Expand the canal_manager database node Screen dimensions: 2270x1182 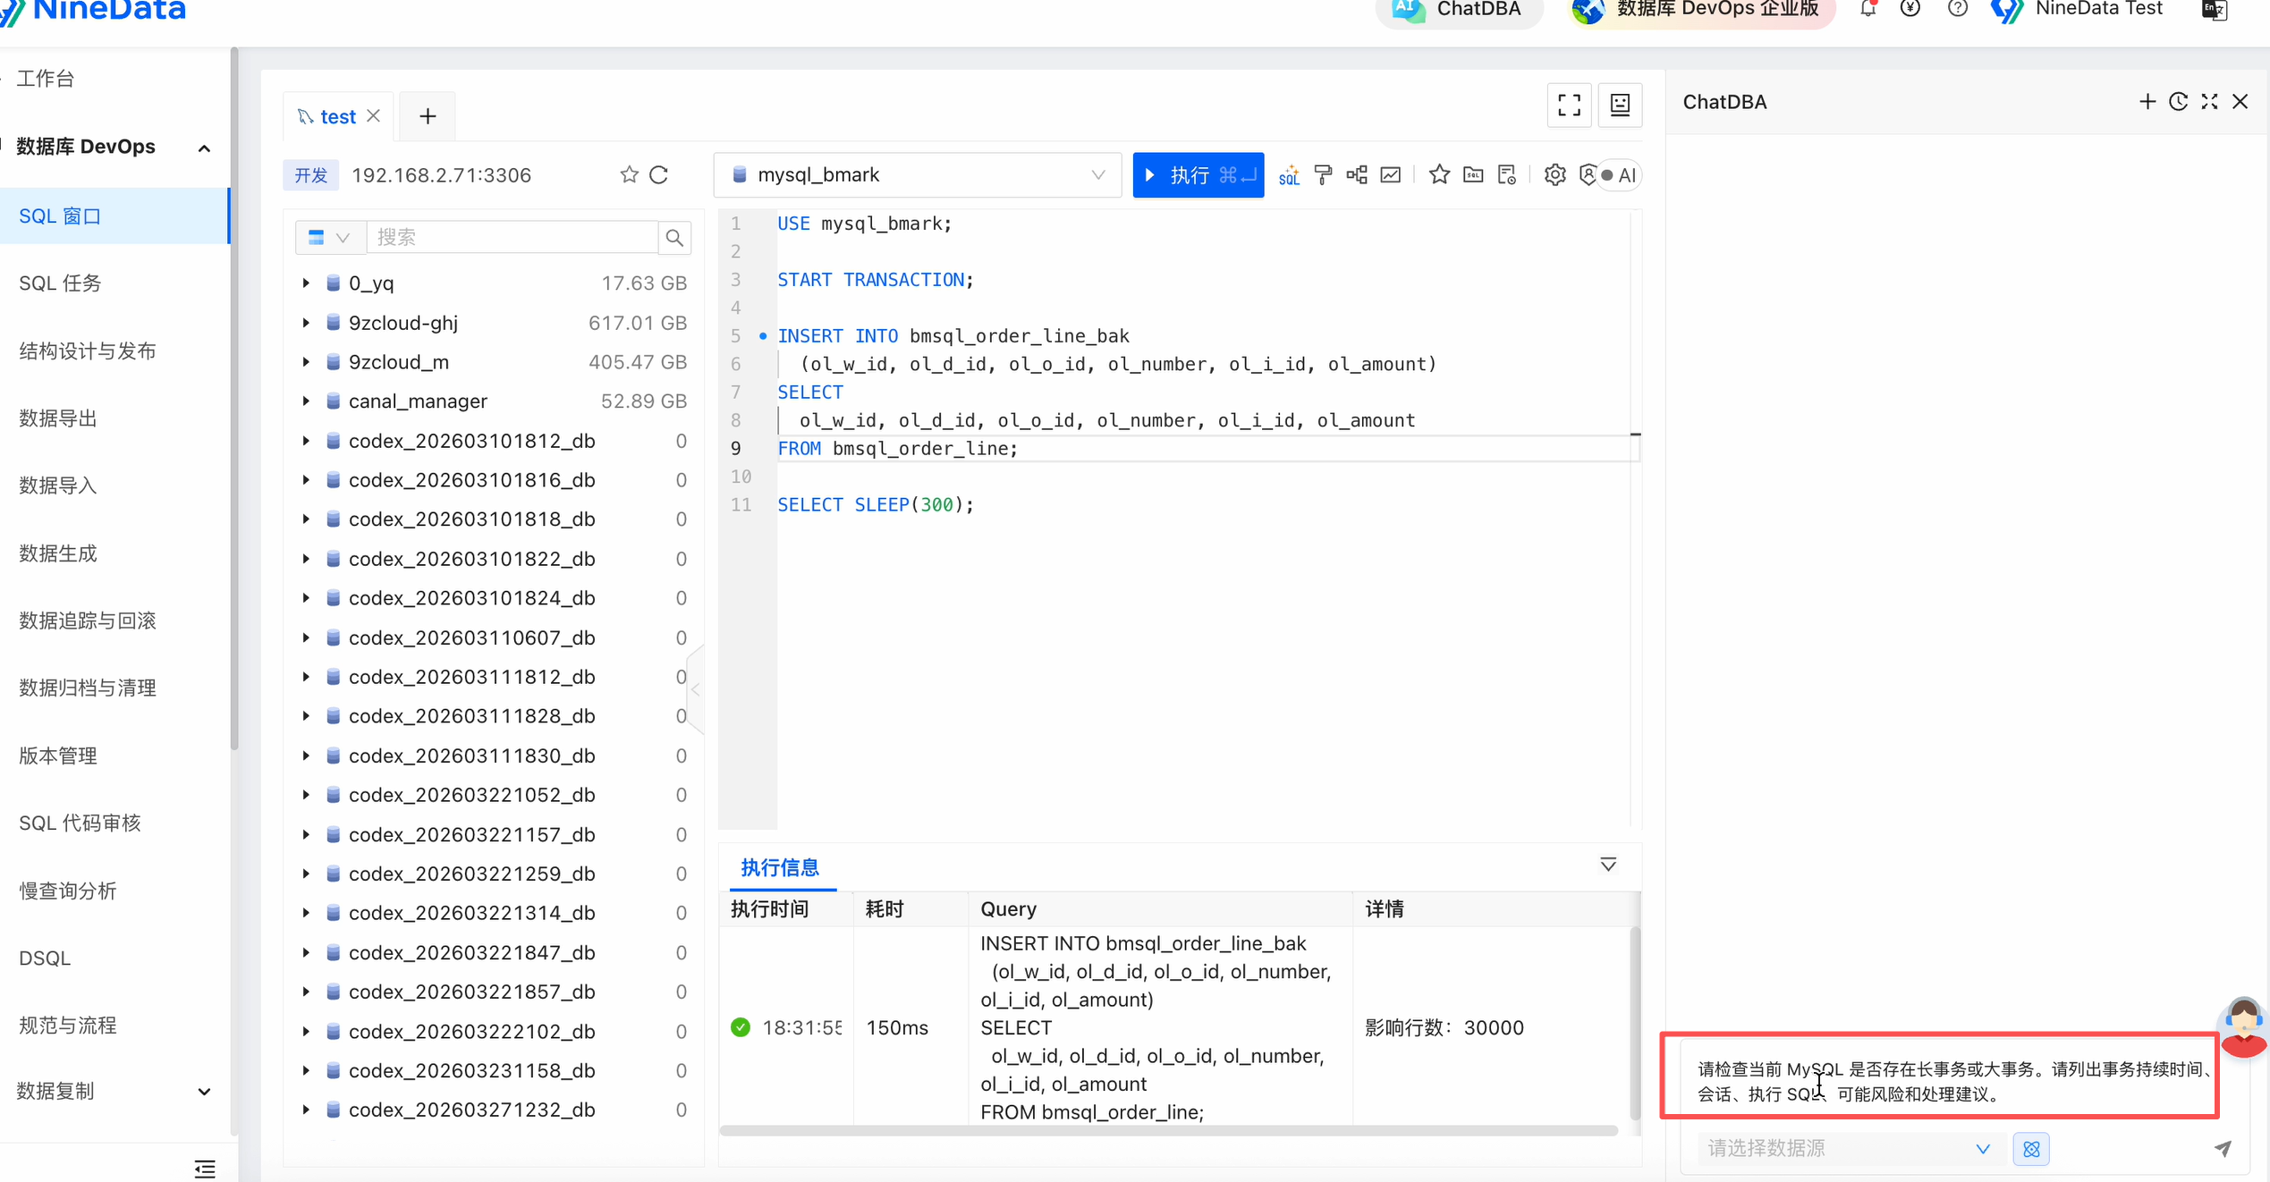click(x=306, y=401)
